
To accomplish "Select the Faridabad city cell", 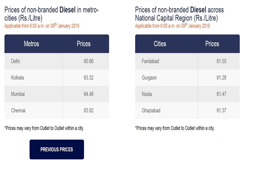I will 167,61.
